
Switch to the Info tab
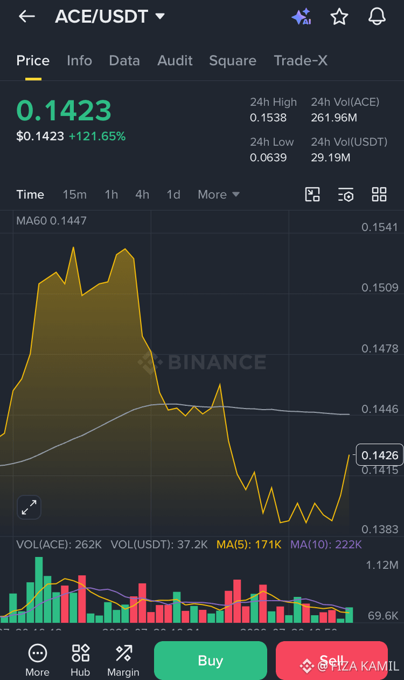pyautogui.click(x=79, y=60)
